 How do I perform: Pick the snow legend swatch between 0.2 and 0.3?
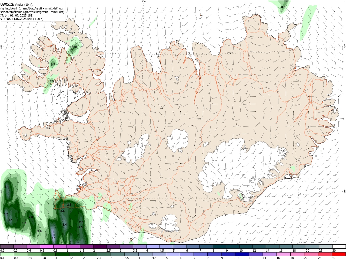click(7, 247)
